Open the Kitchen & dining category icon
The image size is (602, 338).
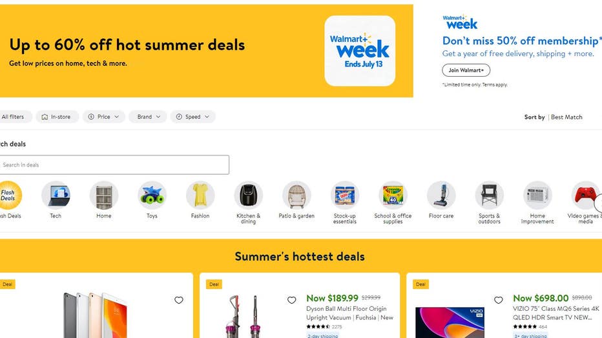(249, 195)
